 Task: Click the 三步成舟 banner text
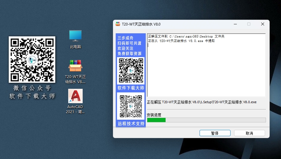click(x=125, y=38)
